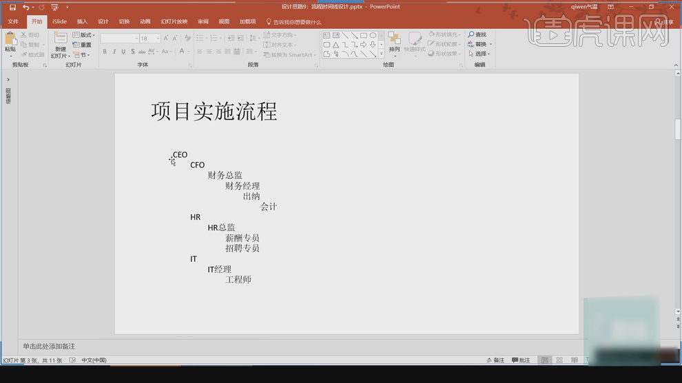This screenshot has width=682, height=383.
Task: Open the Layout (版式) dropdown
Action: click(x=83, y=35)
